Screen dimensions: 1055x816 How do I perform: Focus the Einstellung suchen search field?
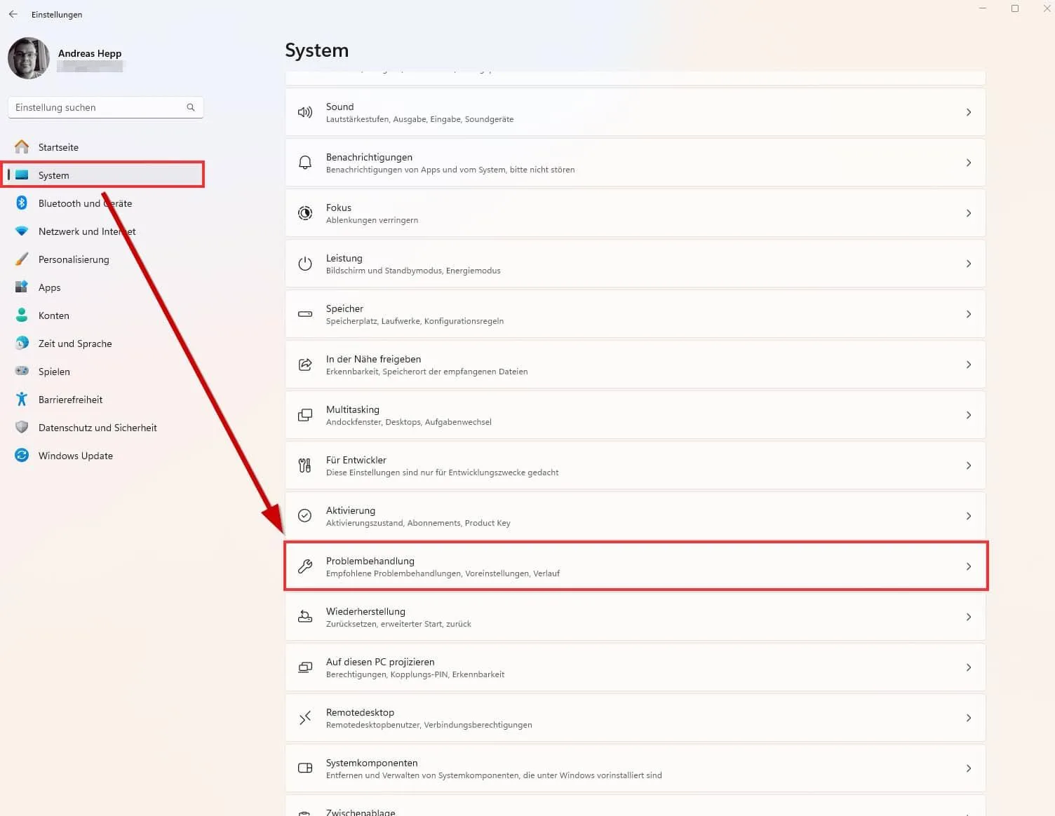coord(98,107)
